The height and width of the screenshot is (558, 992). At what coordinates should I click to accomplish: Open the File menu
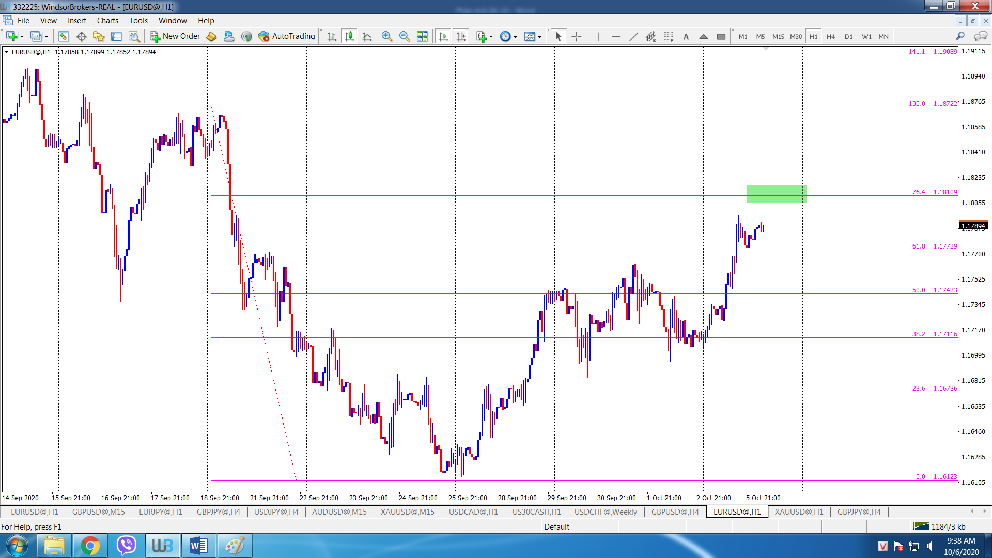[x=23, y=21]
